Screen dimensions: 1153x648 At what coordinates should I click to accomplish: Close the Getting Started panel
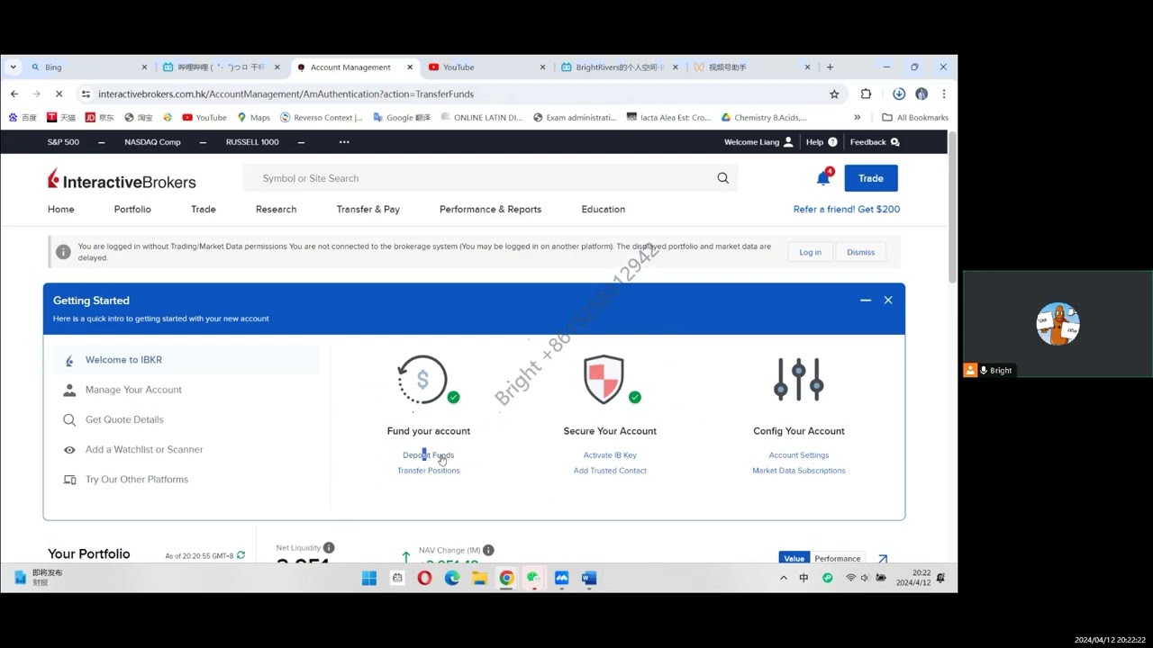tap(888, 300)
